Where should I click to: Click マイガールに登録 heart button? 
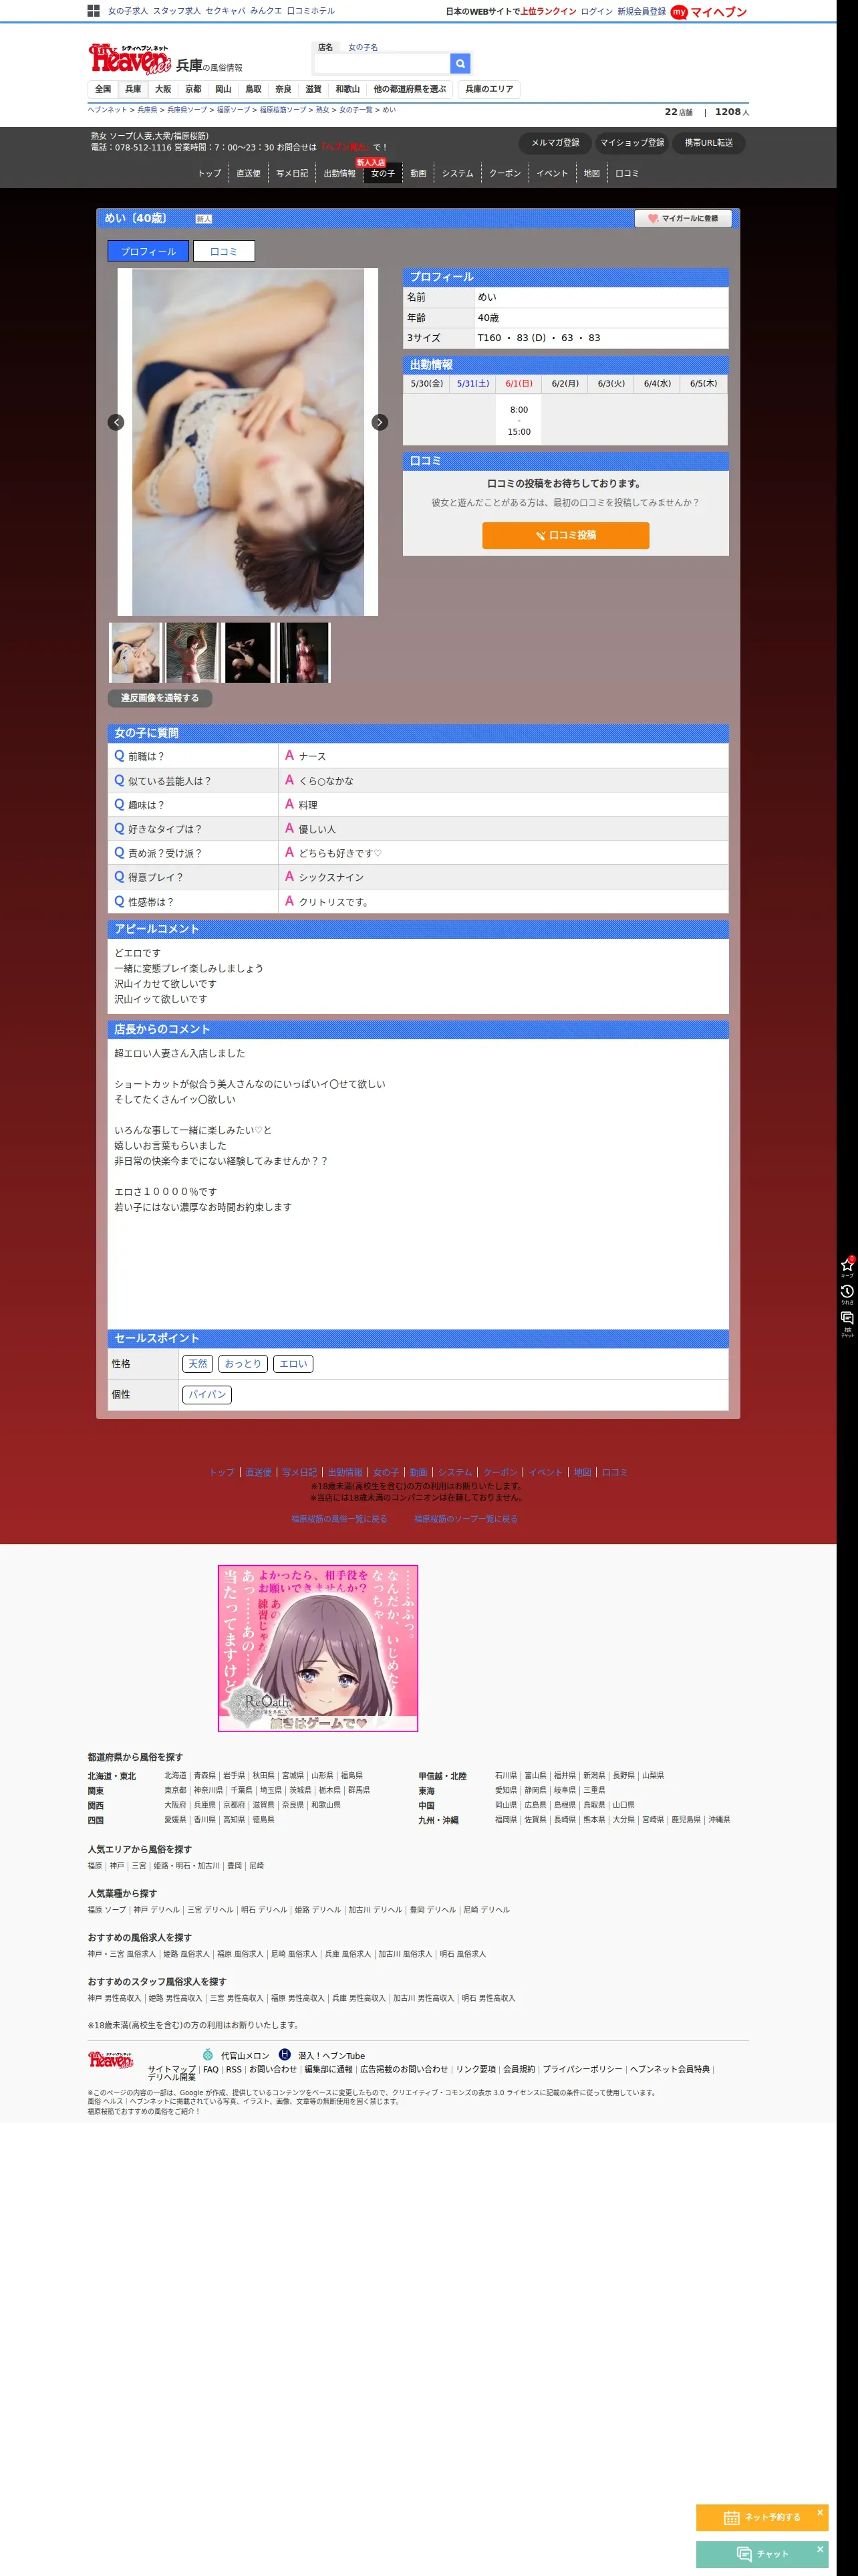point(683,218)
